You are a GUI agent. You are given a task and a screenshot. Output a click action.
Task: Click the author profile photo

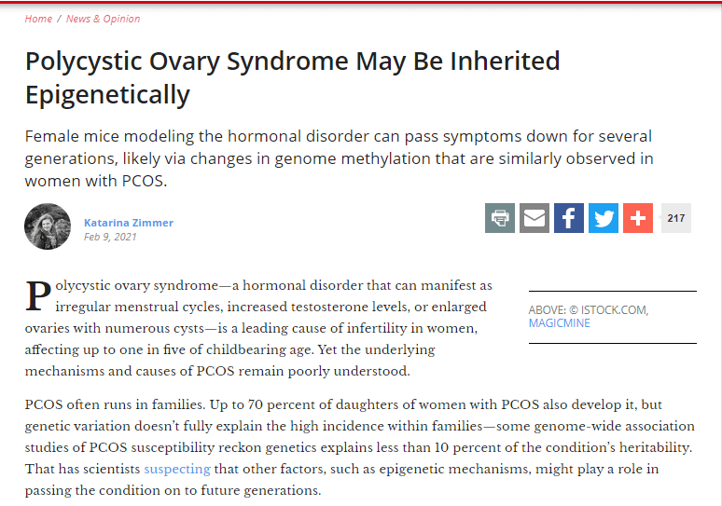[48, 226]
